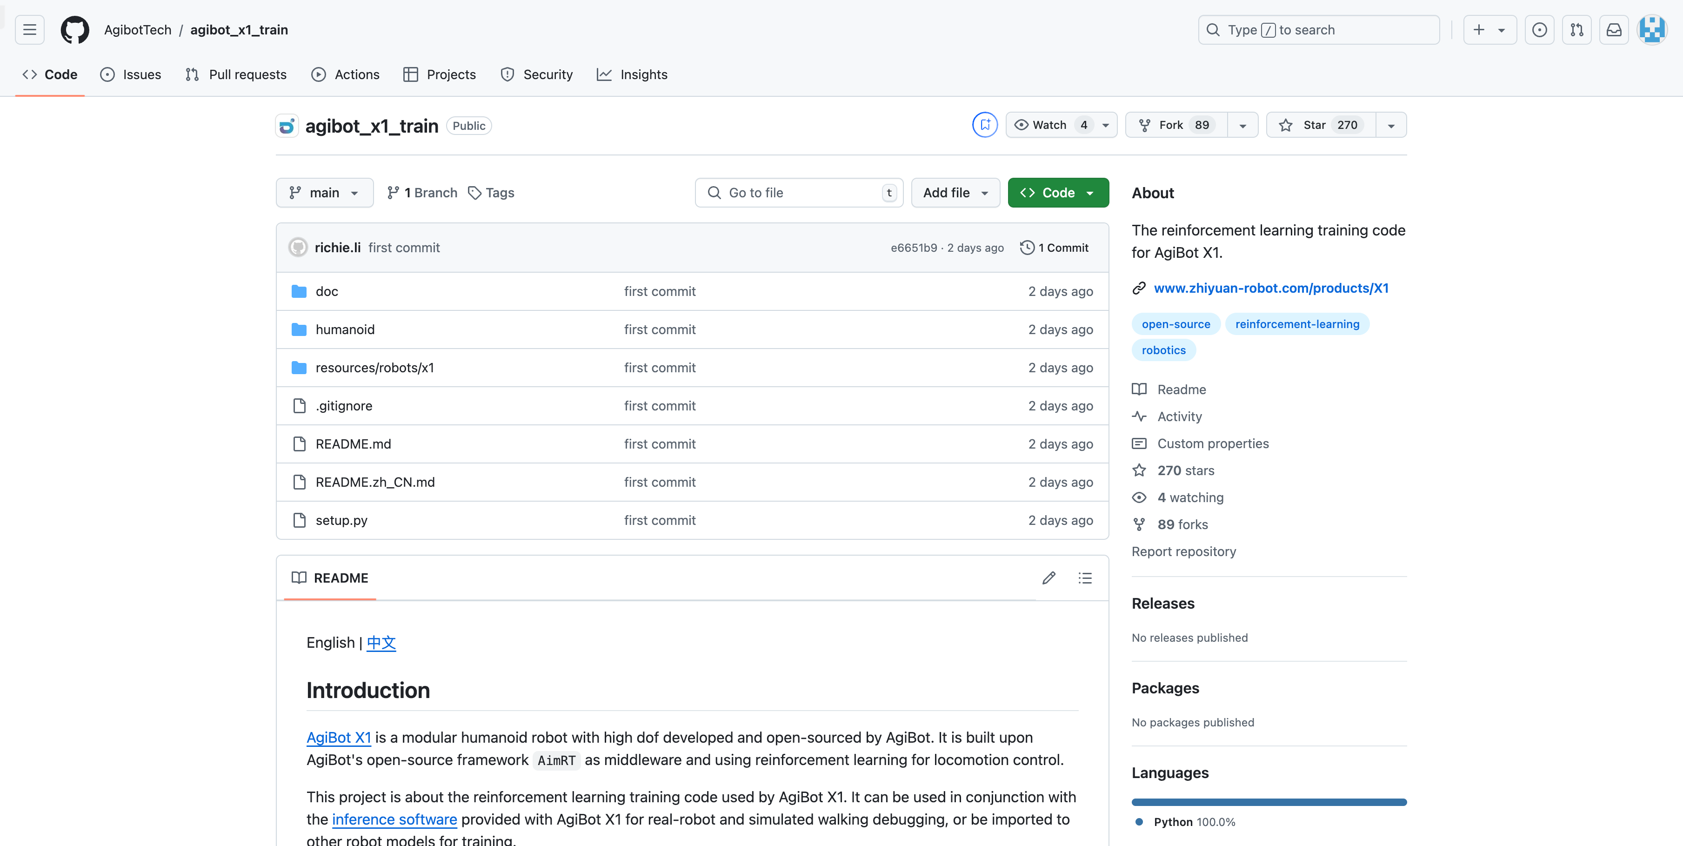Click the user profile avatar
This screenshot has width=1683, height=846.
click(1652, 30)
